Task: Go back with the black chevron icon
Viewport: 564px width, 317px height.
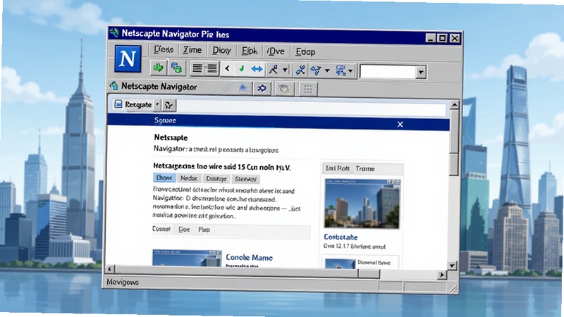Action: pos(227,68)
